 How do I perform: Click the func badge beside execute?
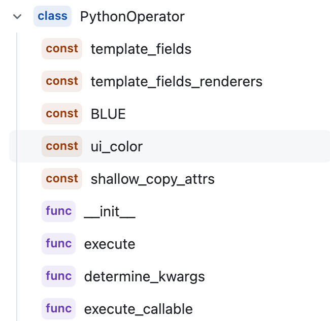[x=58, y=244]
